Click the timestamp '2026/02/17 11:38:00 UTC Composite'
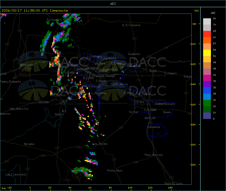 35,11
